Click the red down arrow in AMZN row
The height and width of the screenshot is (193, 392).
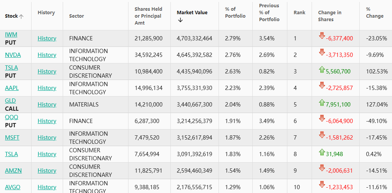[x=322, y=168]
